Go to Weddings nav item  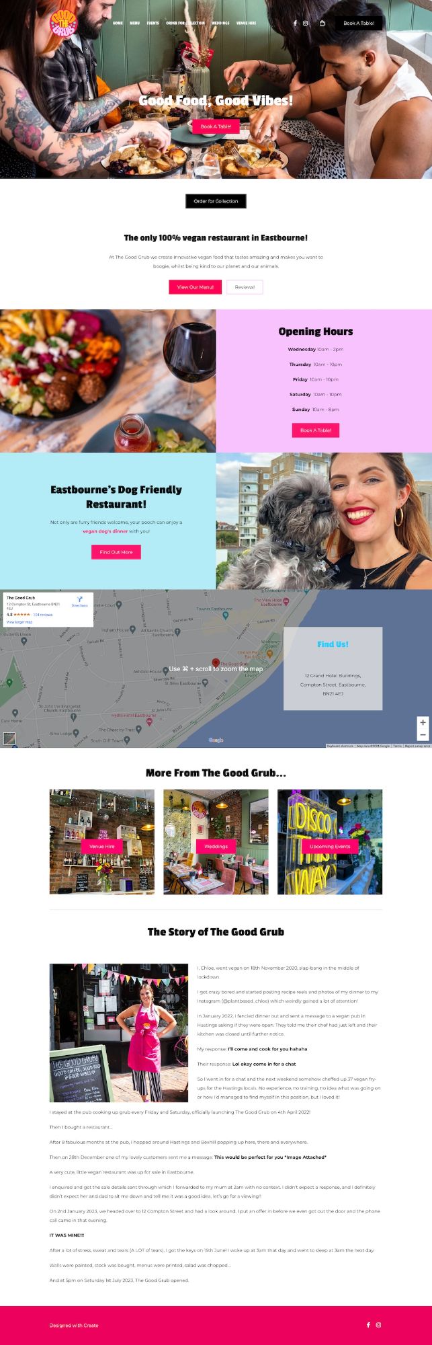click(x=220, y=23)
